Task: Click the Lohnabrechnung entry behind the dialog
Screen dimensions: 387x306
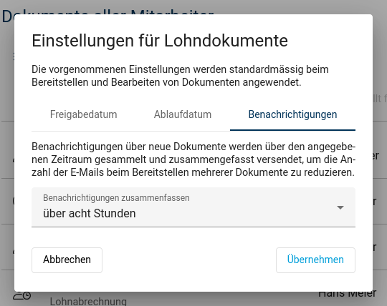Action: [x=88, y=301]
